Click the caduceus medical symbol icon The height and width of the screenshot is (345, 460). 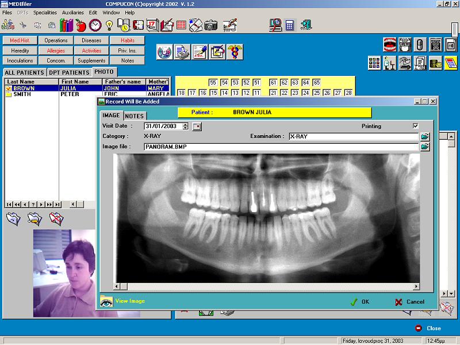[x=235, y=52]
